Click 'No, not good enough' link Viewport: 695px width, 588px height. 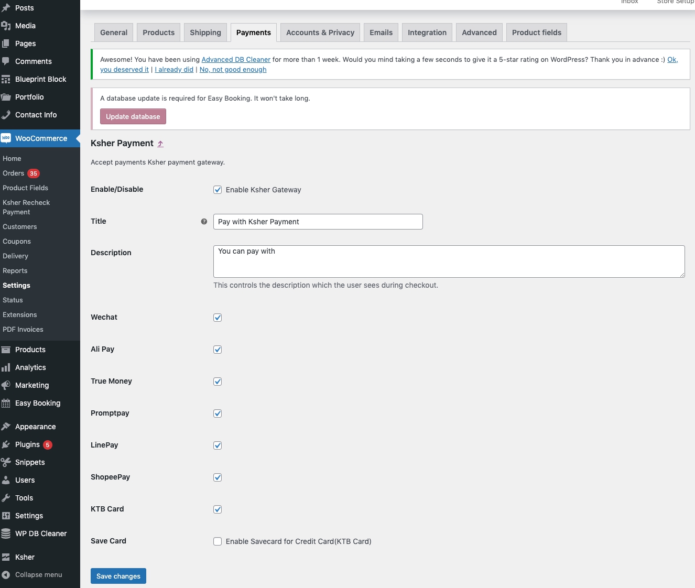tap(233, 70)
